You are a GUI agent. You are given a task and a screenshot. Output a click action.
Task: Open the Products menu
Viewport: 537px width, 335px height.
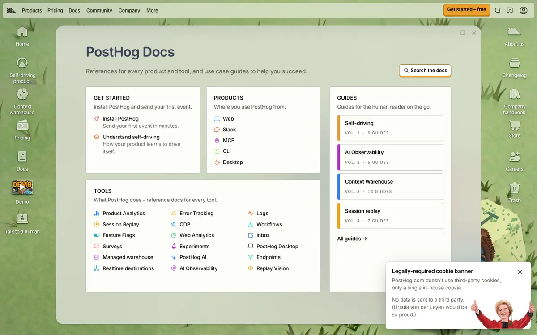click(x=32, y=10)
